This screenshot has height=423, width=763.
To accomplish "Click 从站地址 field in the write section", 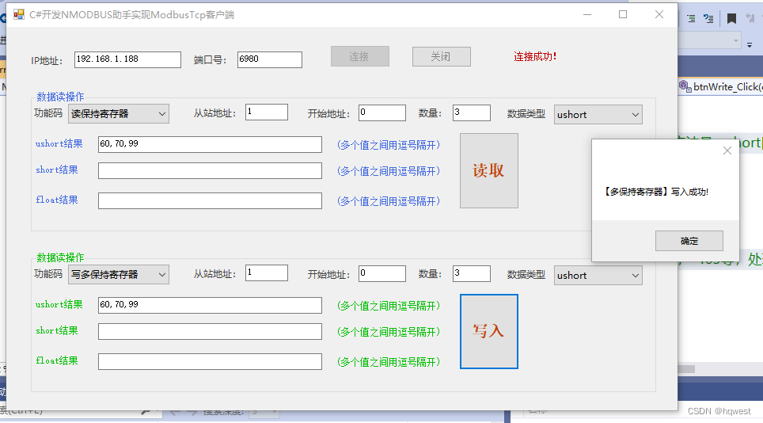I will [x=267, y=273].
